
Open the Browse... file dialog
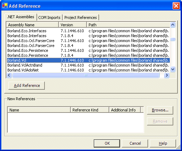coord(160,110)
